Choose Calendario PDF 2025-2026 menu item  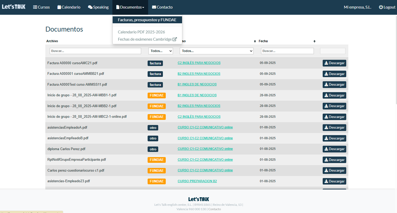coord(141,32)
